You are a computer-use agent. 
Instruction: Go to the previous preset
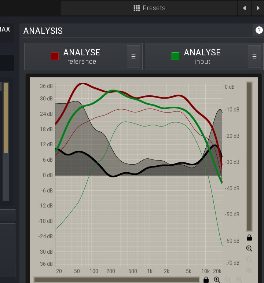tap(244, 8)
